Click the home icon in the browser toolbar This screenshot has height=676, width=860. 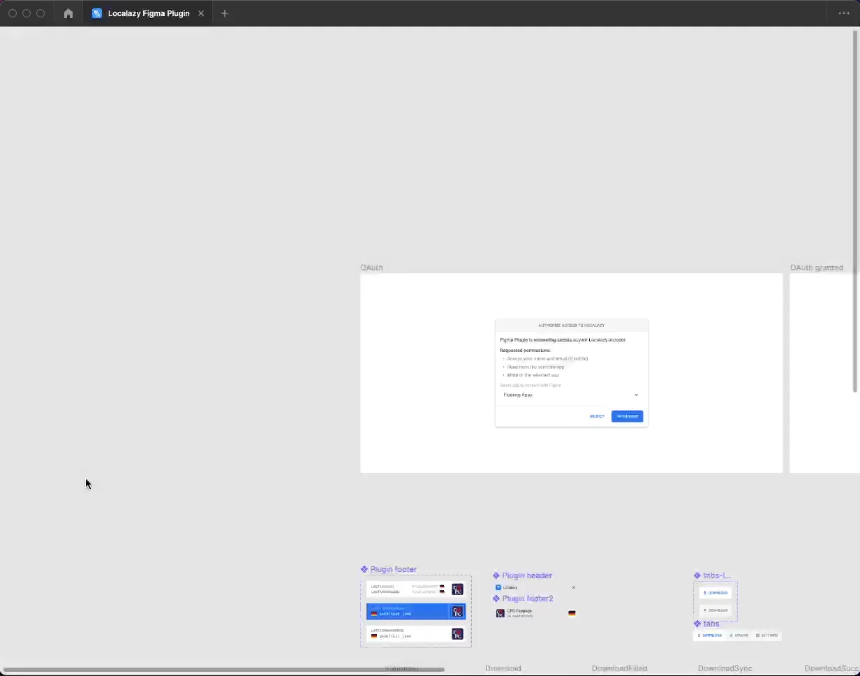[x=68, y=13]
